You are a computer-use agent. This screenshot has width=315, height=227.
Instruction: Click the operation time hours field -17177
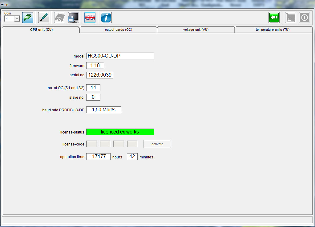[98, 157]
